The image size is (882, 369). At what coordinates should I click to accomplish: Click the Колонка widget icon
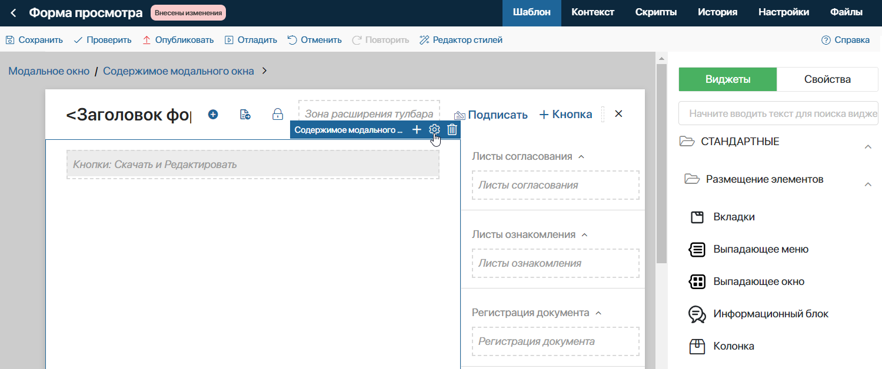[x=697, y=346]
